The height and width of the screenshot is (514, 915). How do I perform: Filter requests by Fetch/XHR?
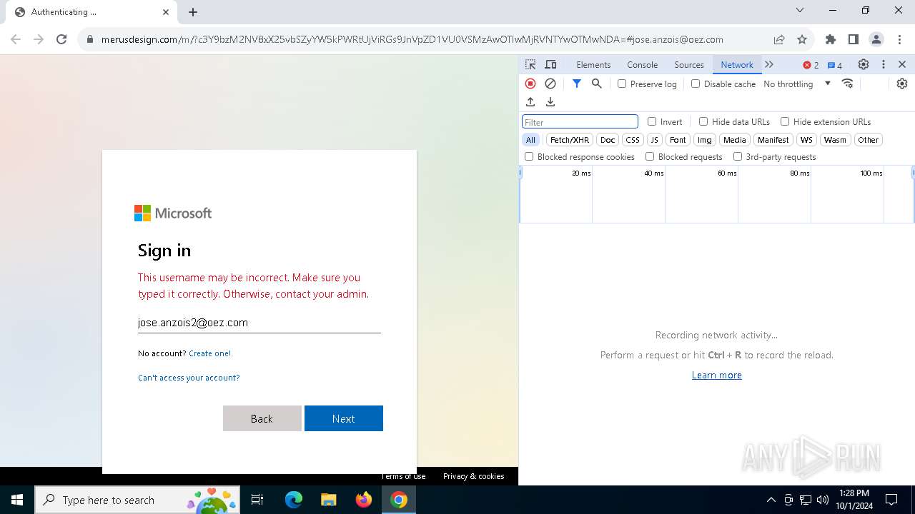tap(570, 140)
